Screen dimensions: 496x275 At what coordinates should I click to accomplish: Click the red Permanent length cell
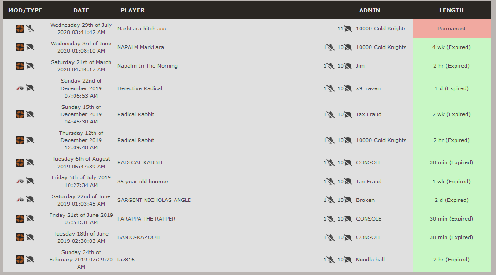pyautogui.click(x=451, y=29)
